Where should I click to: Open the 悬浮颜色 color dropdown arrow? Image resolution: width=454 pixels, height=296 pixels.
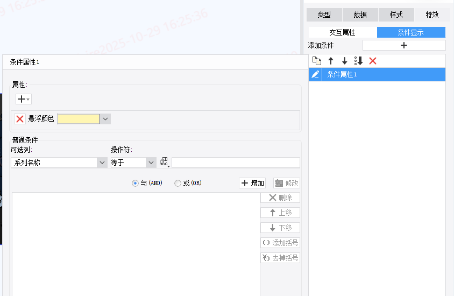click(x=105, y=119)
